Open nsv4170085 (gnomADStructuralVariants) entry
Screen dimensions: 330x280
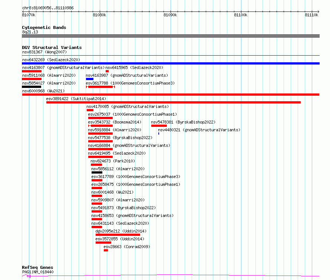coord(128,106)
